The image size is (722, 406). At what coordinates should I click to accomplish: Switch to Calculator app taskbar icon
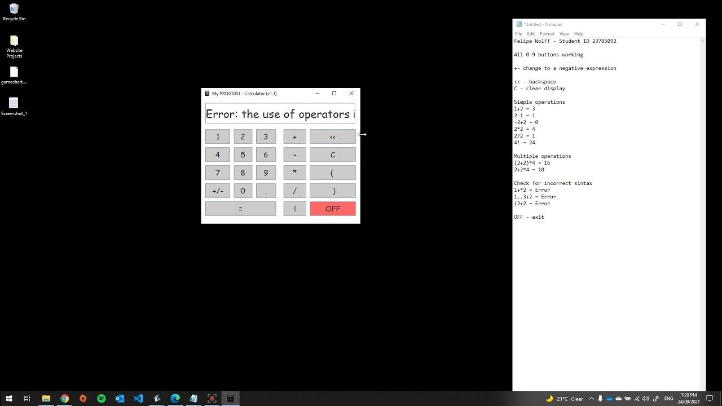coord(230,398)
